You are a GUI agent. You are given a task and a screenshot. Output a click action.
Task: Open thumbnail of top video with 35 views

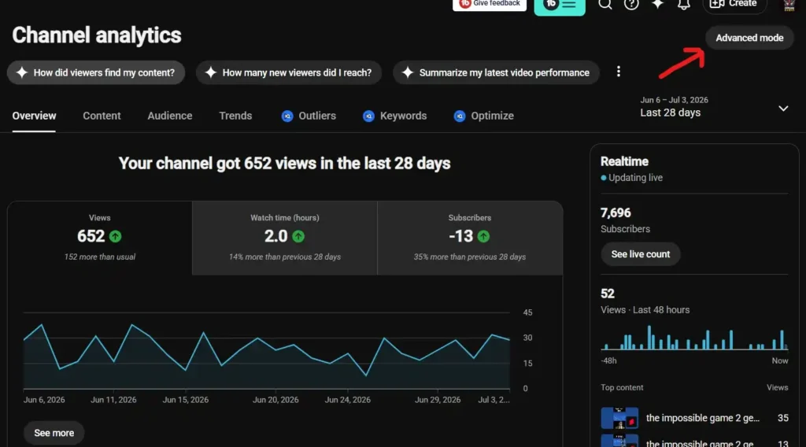point(620,418)
